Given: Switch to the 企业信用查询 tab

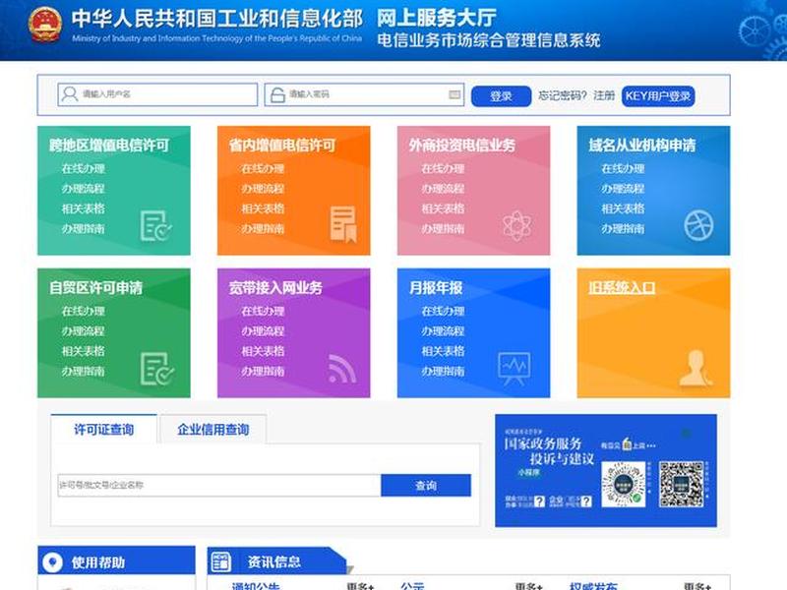Looking at the screenshot, I should [212, 430].
